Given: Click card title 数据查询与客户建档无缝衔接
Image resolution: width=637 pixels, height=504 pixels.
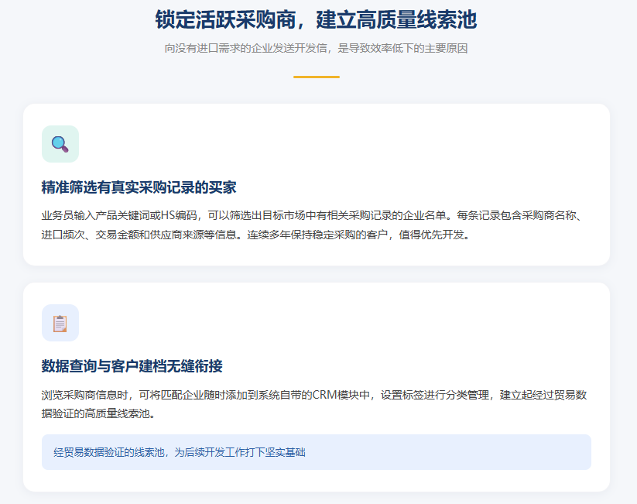Looking at the screenshot, I should pyautogui.click(x=132, y=366).
